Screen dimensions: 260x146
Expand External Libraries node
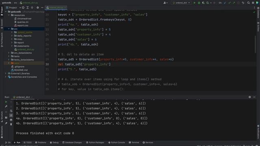6,73
